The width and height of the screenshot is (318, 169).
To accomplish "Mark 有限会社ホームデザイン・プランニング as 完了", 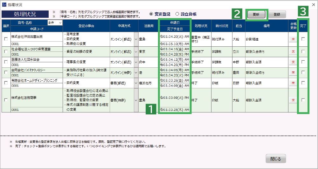I will [303, 83].
